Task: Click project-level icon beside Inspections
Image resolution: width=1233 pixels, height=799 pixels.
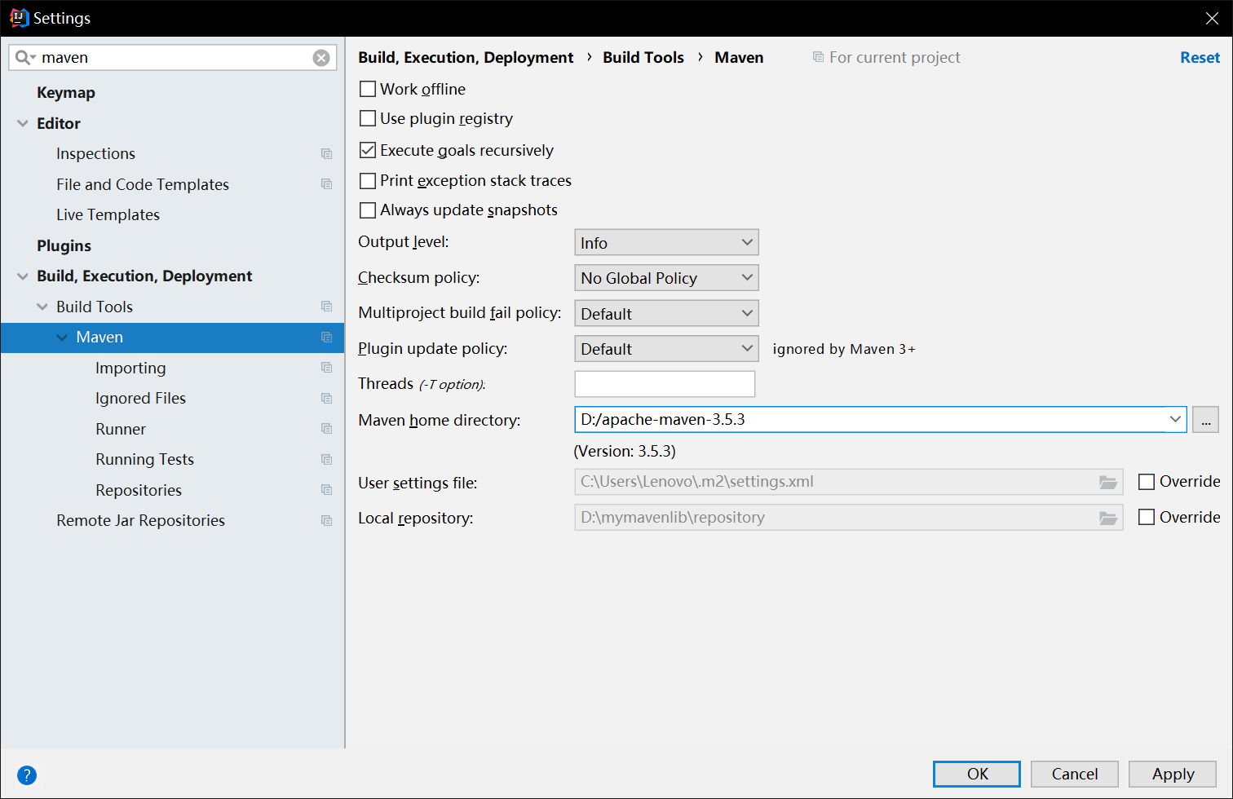Action: (326, 154)
